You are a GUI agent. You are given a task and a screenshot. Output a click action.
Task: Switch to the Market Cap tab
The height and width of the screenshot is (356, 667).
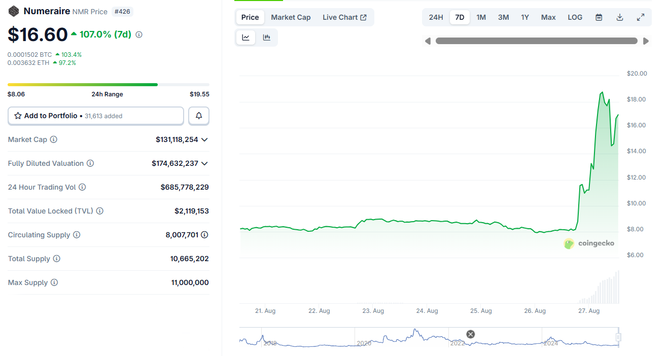click(291, 17)
